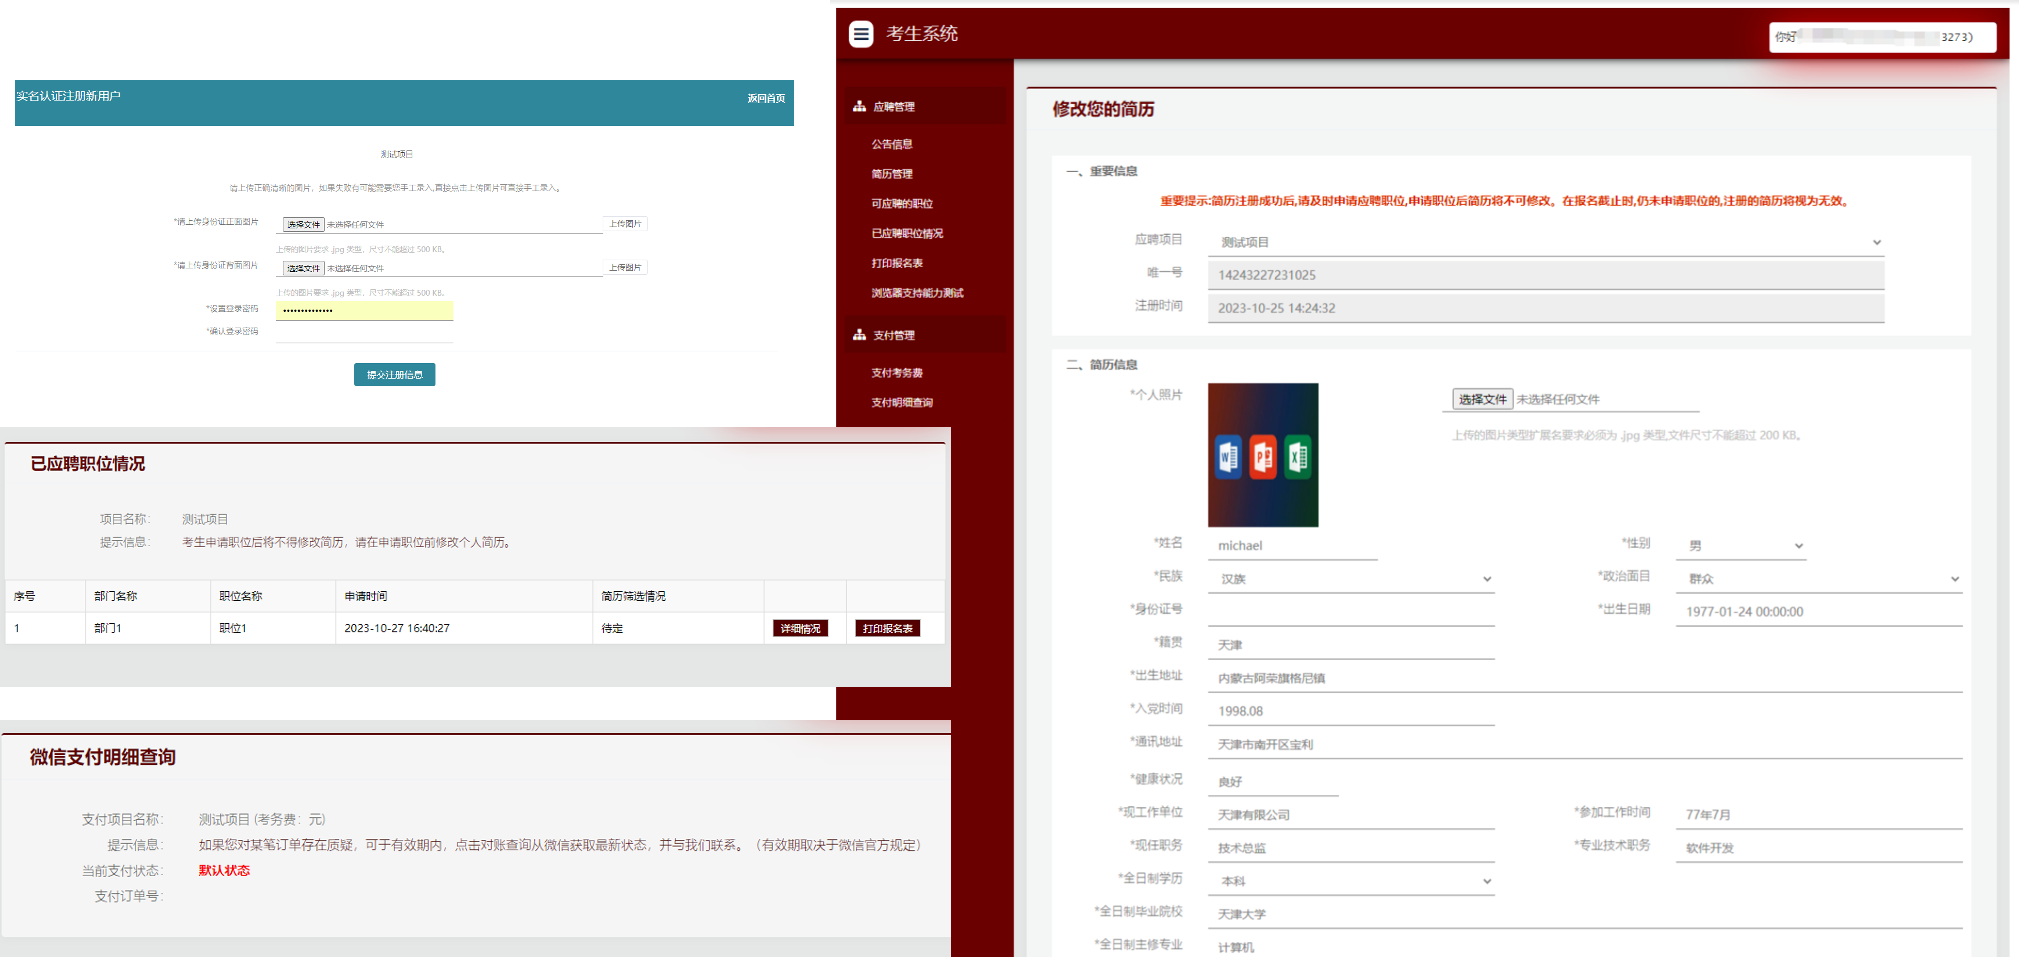Open the 应聘项目 dropdown

coord(1545,242)
